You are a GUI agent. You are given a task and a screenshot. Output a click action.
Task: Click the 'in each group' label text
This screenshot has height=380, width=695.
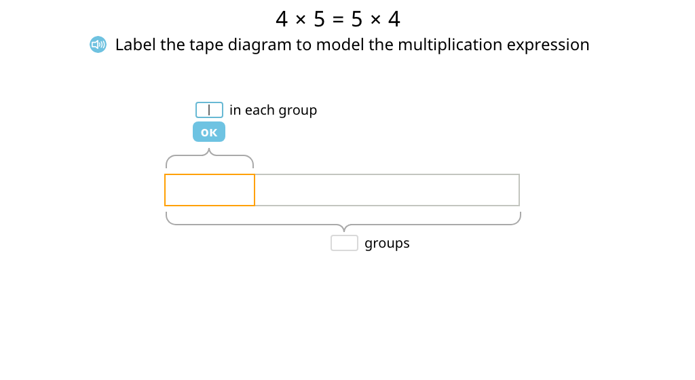273,111
